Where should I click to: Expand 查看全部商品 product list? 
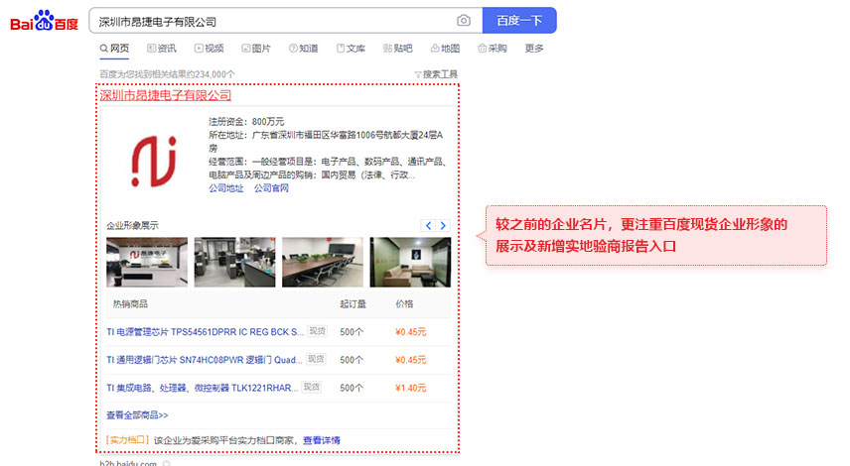[x=137, y=415]
